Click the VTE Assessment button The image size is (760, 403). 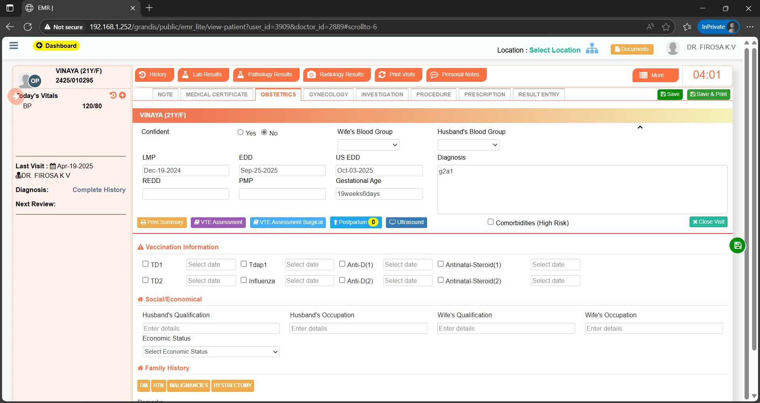pos(218,222)
